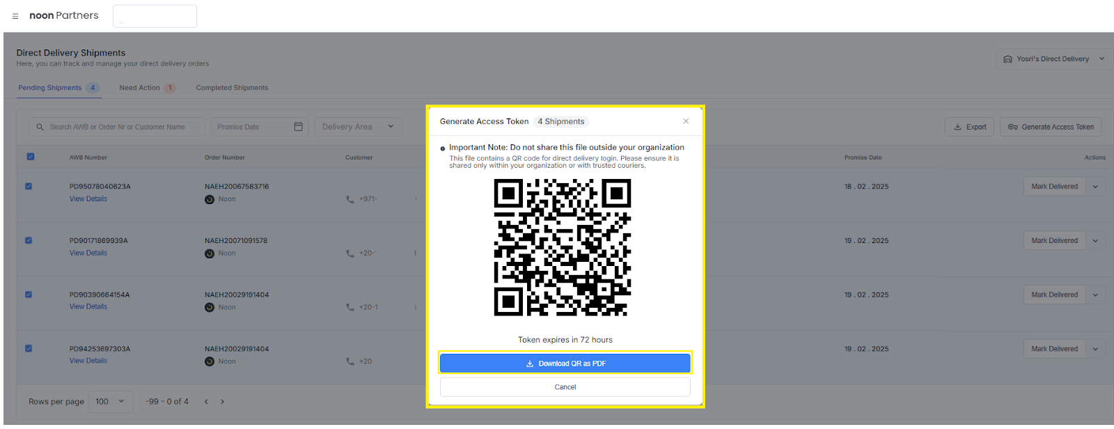Click the 4 Shipments badge
This screenshot has height=429, width=1114.
point(561,122)
